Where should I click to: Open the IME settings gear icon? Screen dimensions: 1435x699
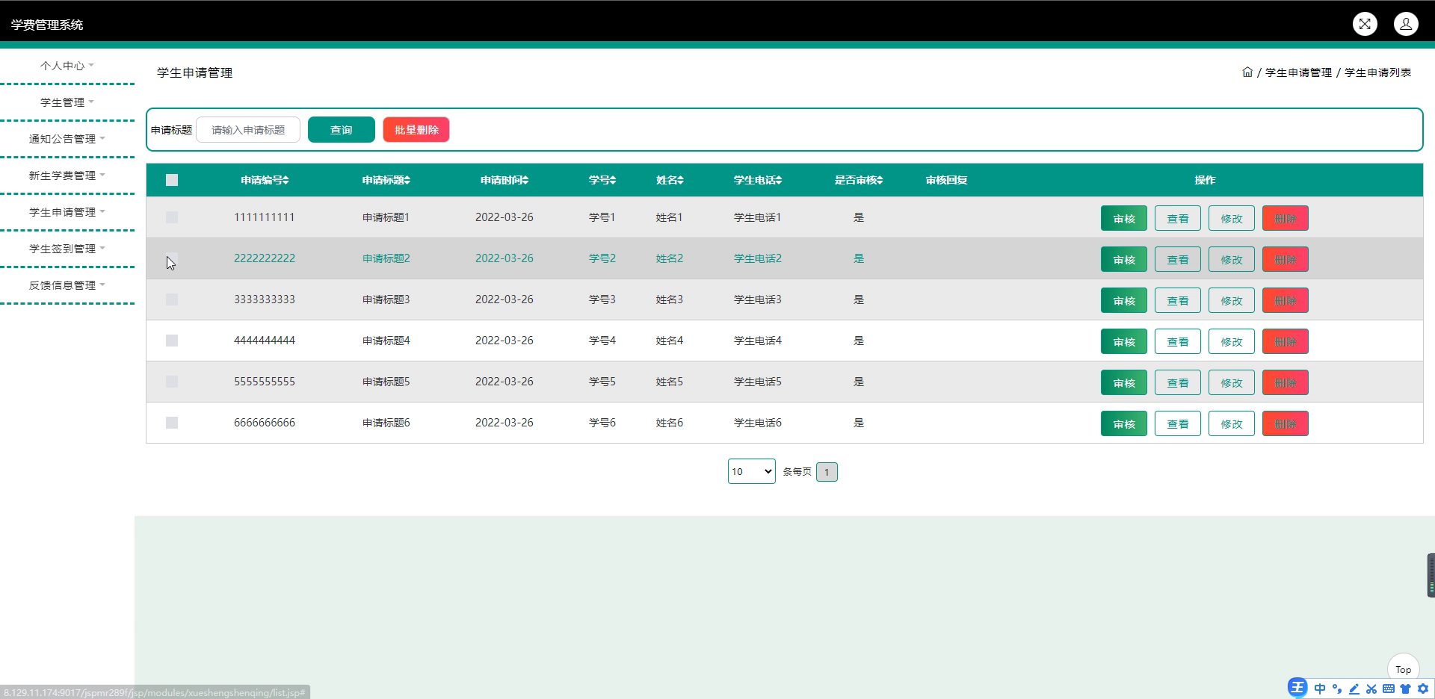coord(1423,689)
